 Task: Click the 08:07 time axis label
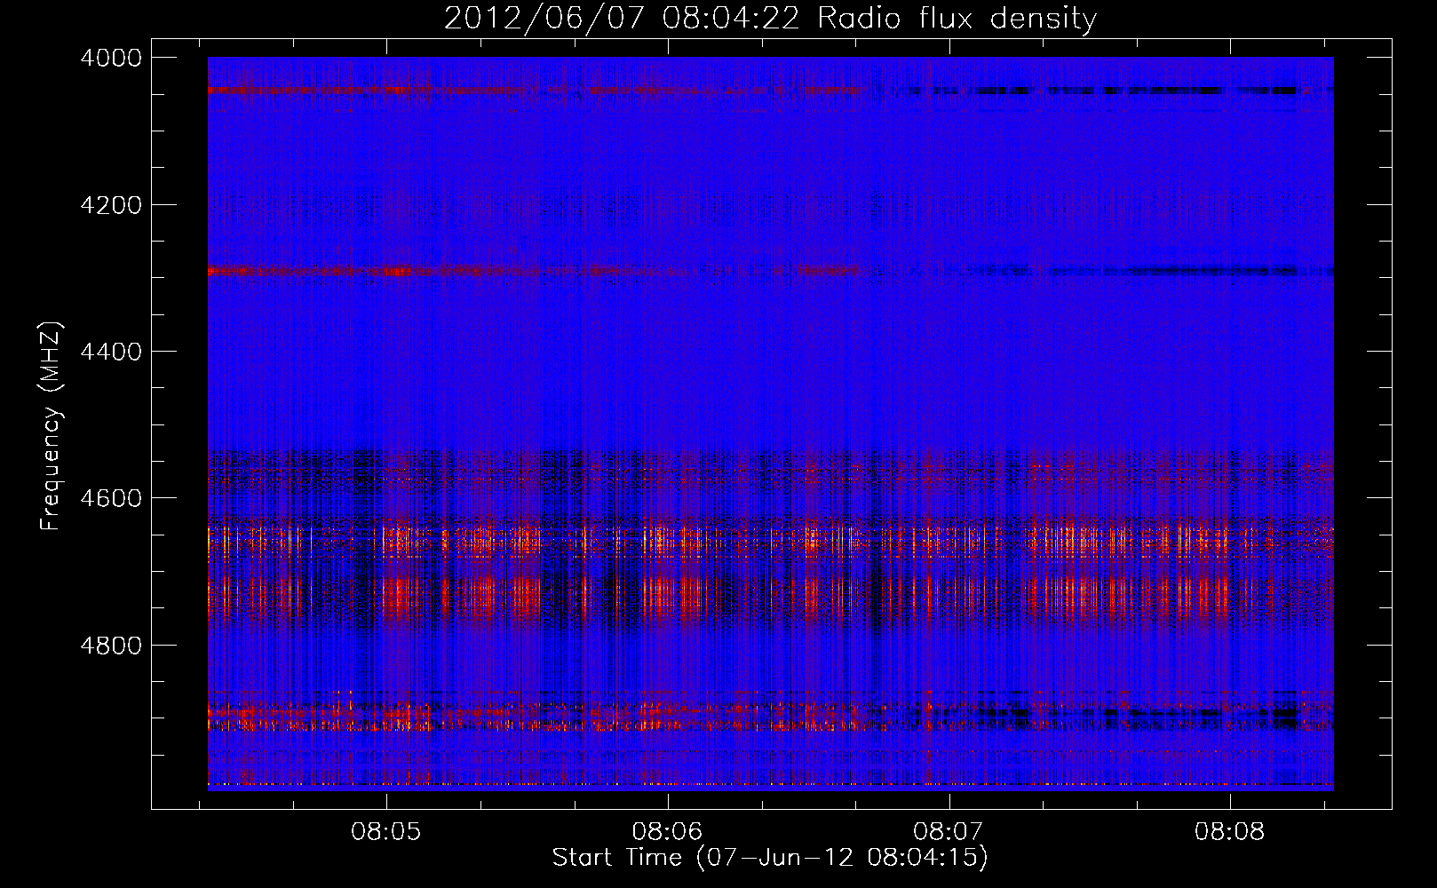pyautogui.click(x=949, y=832)
